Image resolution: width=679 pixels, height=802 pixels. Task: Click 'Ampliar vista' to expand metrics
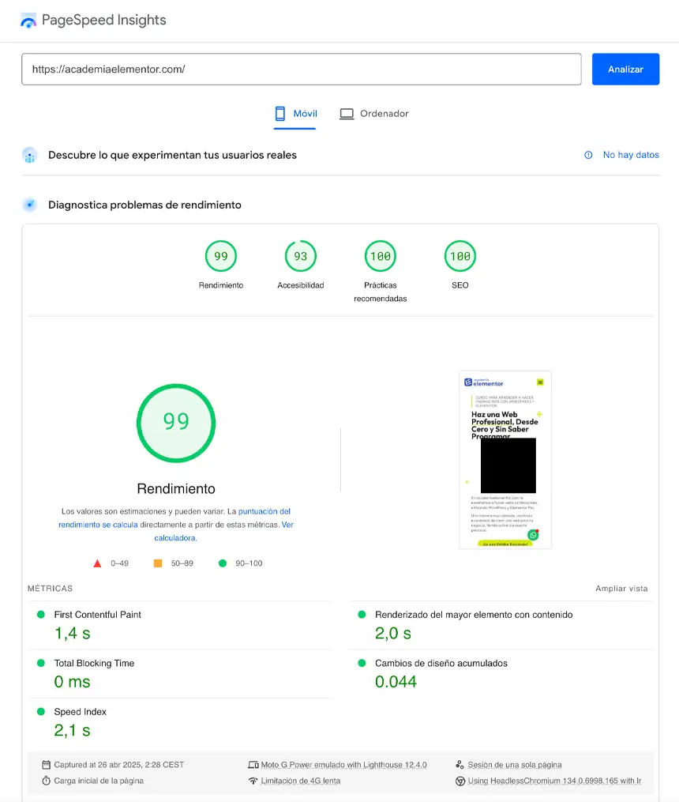tap(621, 589)
